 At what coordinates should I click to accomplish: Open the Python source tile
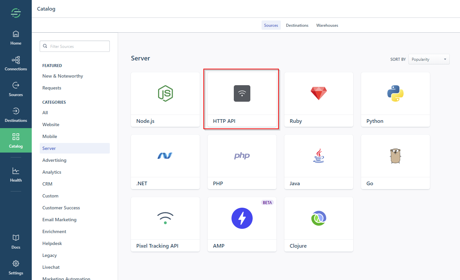pyautogui.click(x=395, y=99)
